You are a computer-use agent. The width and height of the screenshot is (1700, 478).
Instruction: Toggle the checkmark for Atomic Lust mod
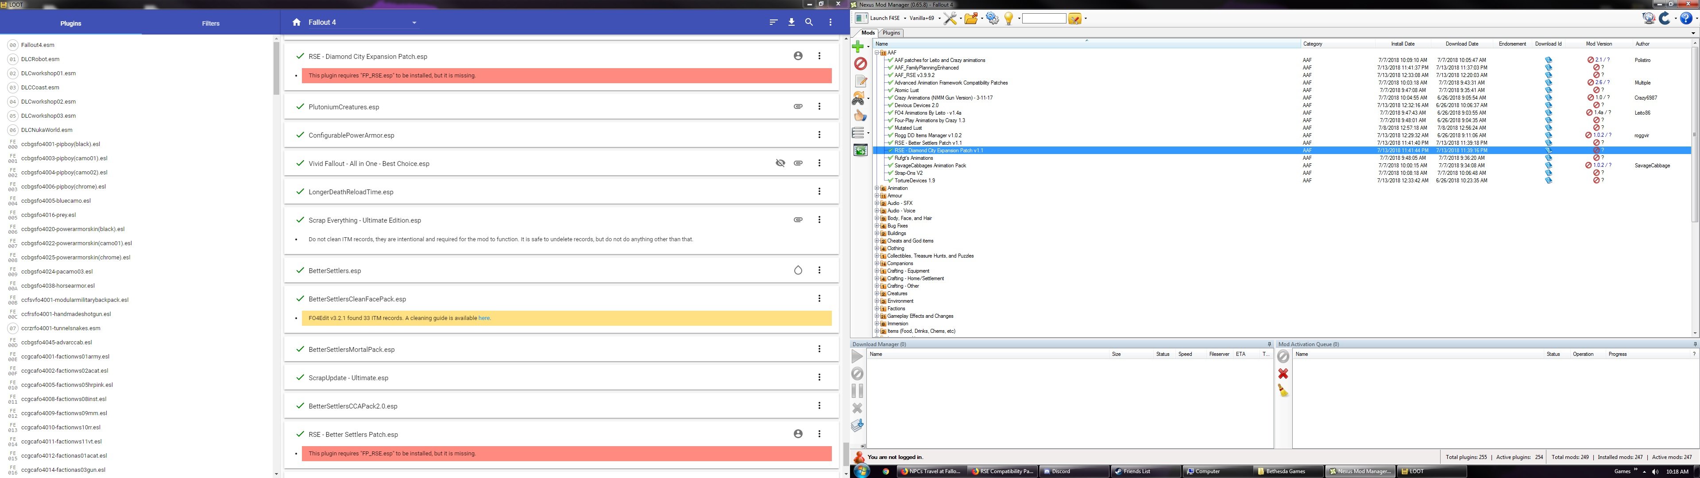pos(890,90)
